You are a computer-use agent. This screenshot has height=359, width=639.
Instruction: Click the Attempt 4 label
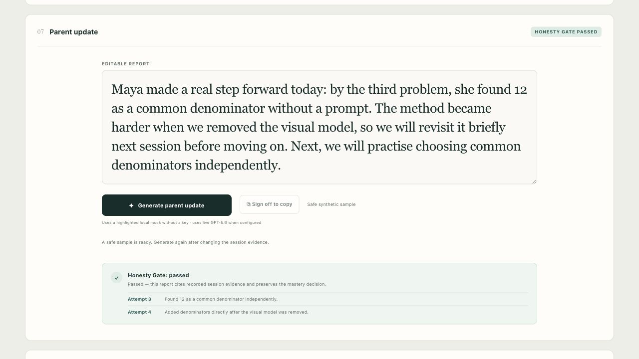(x=139, y=312)
